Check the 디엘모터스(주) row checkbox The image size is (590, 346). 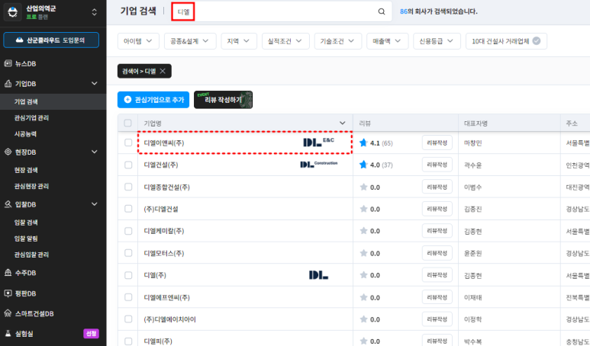click(128, 253)
